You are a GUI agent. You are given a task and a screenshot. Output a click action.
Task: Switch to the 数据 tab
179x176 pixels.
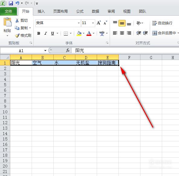(96, 11)
